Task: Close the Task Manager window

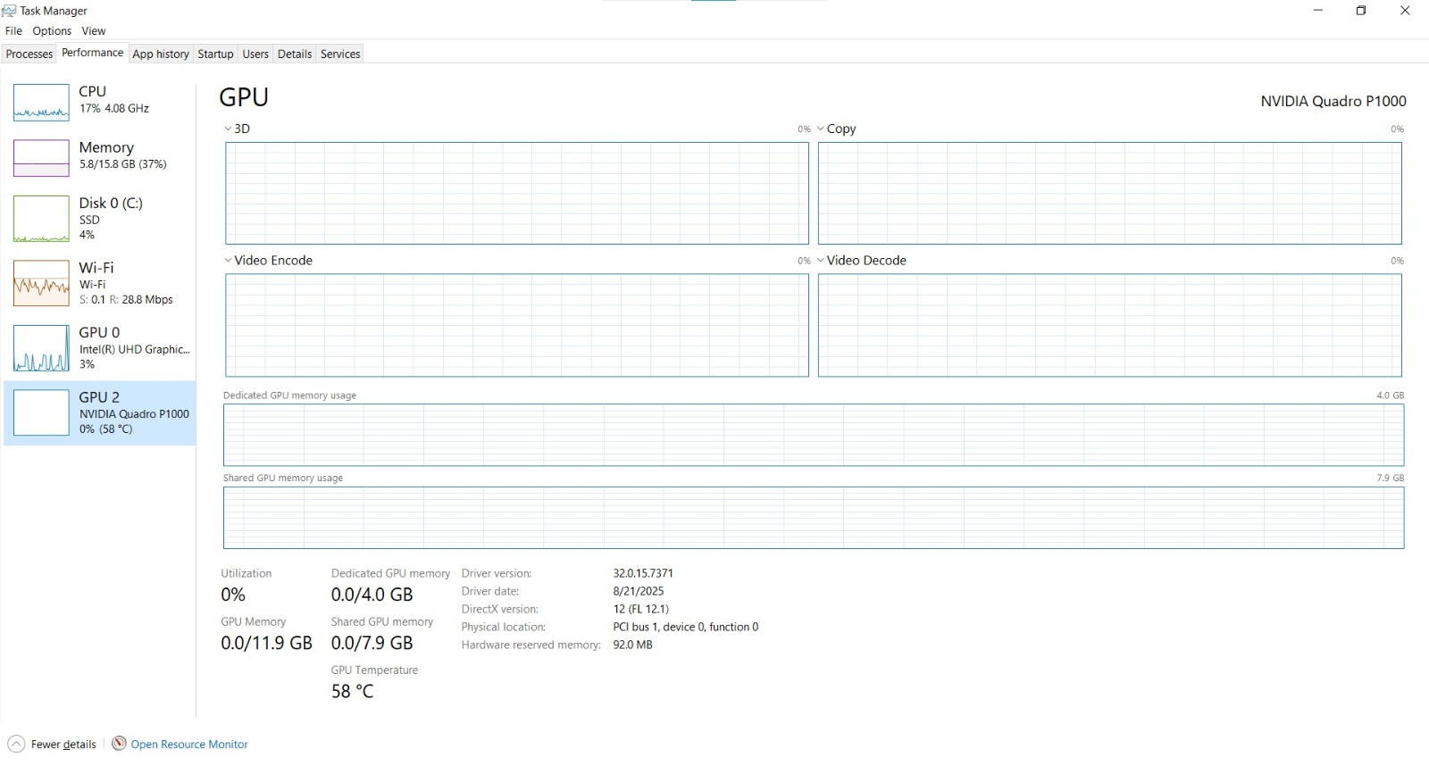Action: (1405, 11)
